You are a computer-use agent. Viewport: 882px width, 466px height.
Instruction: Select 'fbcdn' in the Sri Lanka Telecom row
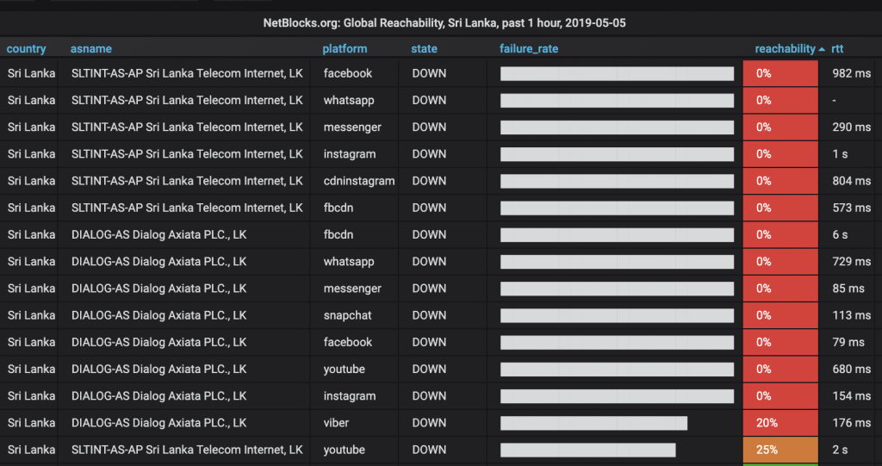[x=338, y=208]
